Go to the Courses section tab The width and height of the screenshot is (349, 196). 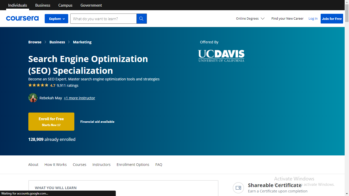click(x=79, y=165)
